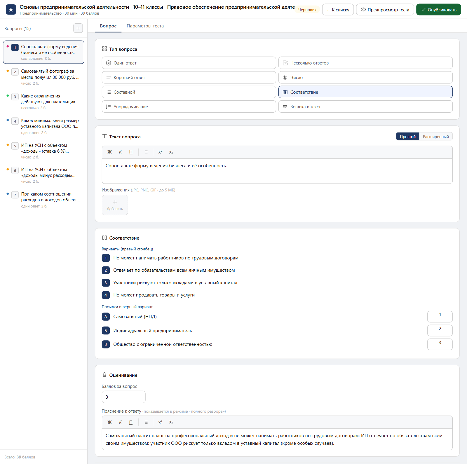Apply italic in the question text editor
The height and width of the screenshot is (464, 467).
tap(120, 152)
